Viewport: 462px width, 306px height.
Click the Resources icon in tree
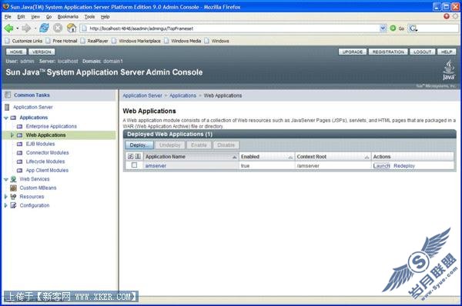[13, 197]
